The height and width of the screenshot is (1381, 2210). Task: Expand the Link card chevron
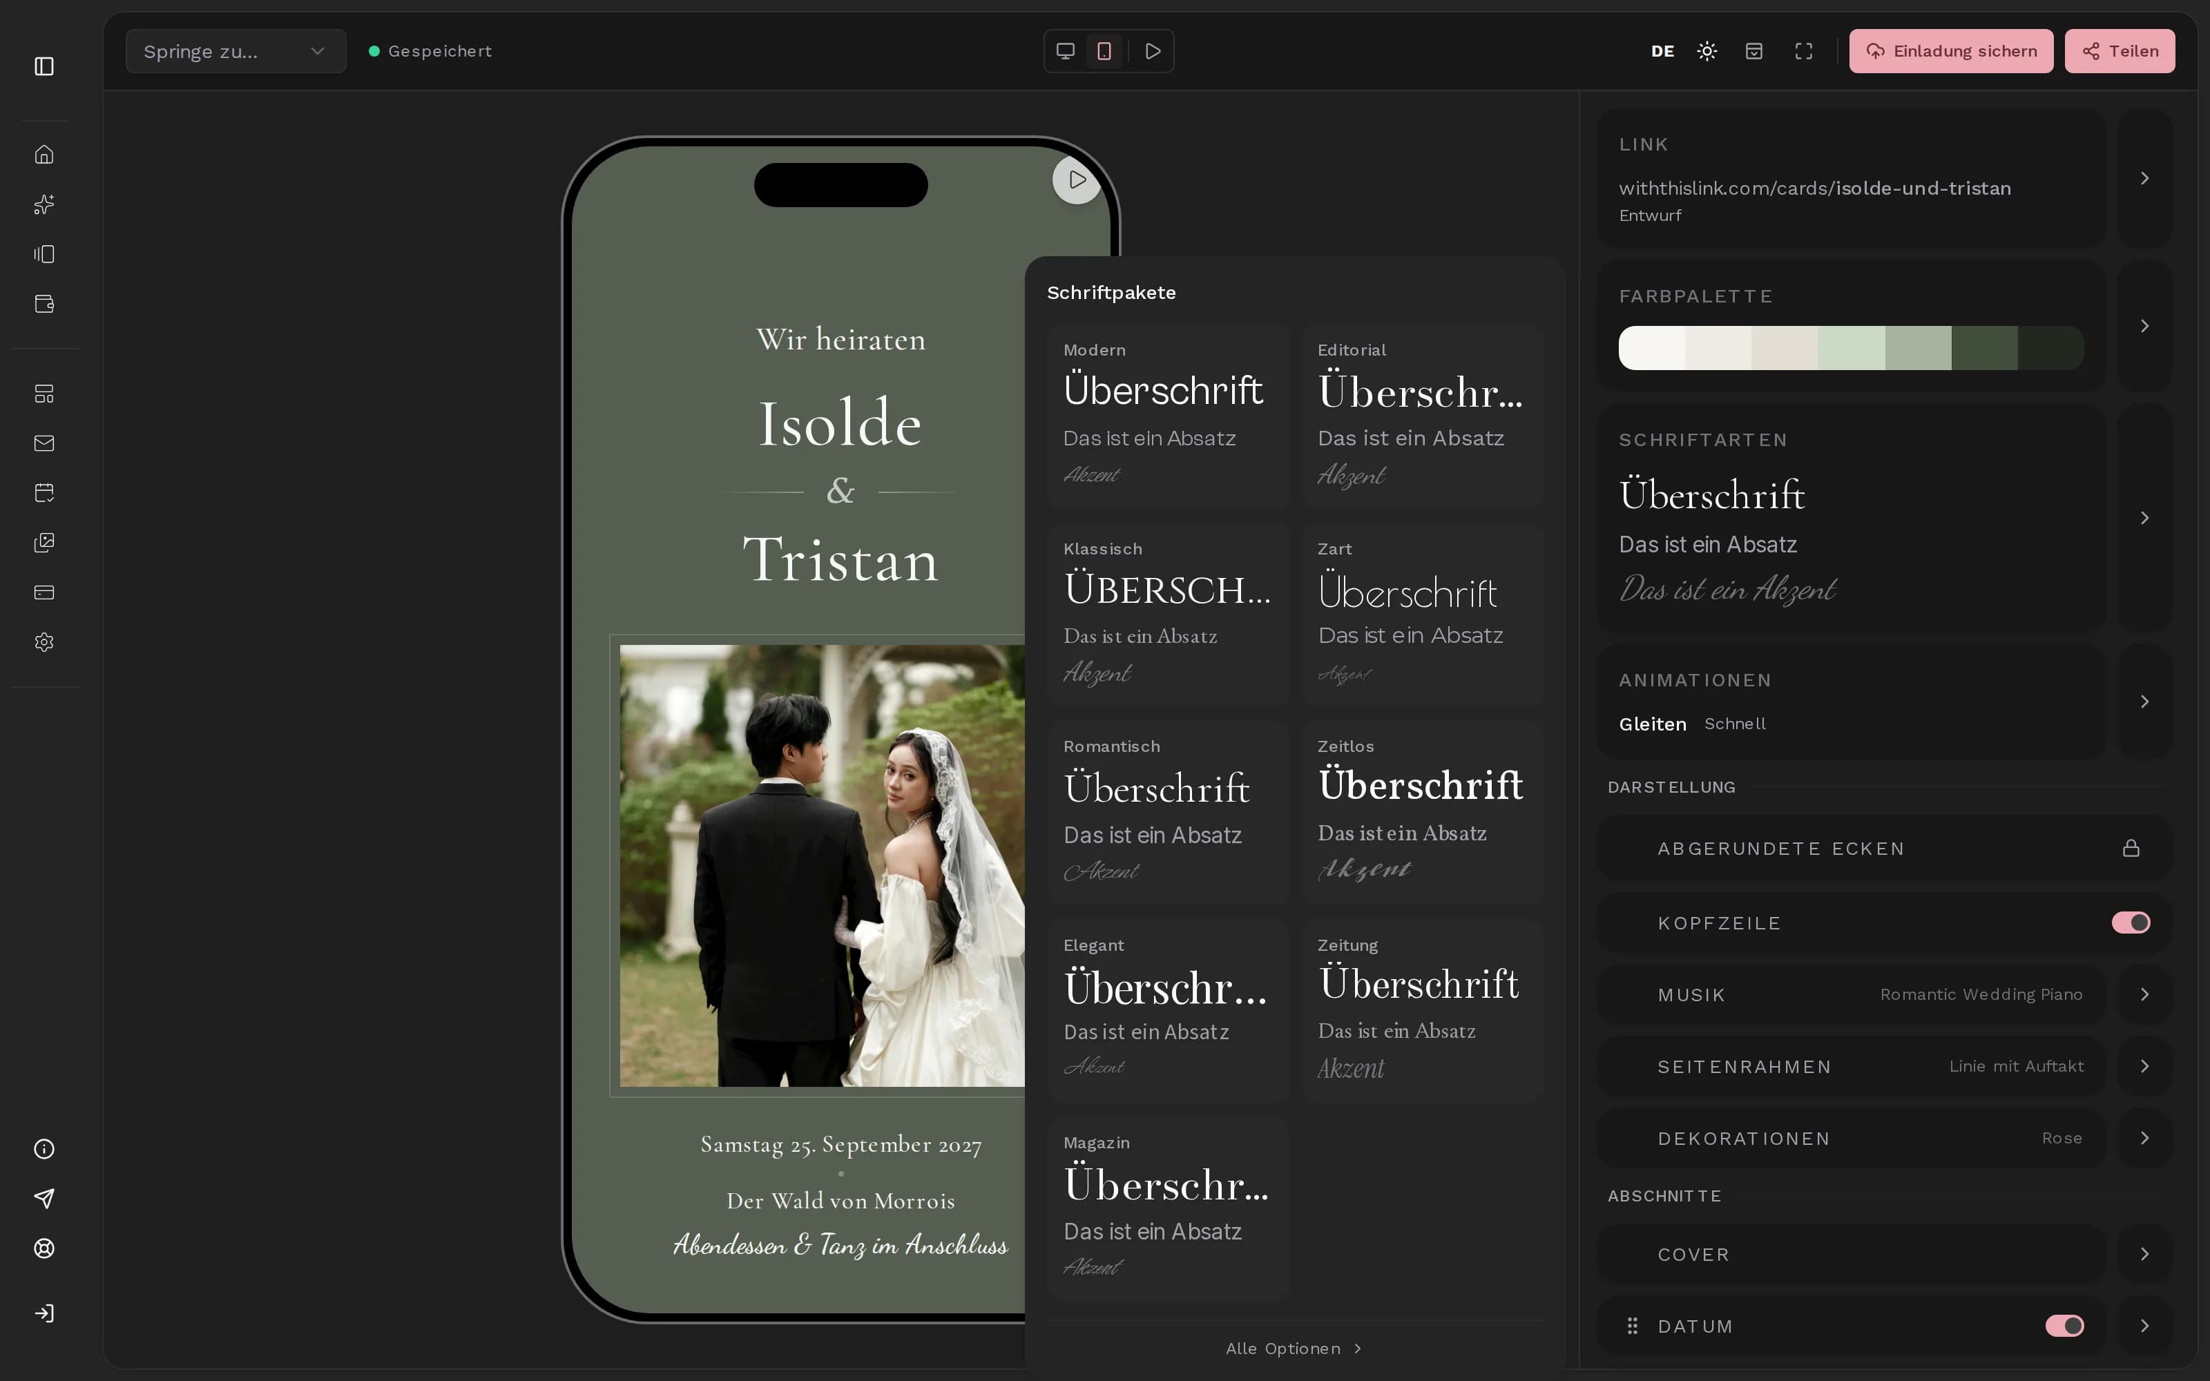click(2145, 178)
